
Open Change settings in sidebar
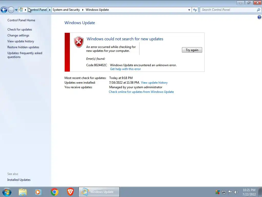coord(18,35)
